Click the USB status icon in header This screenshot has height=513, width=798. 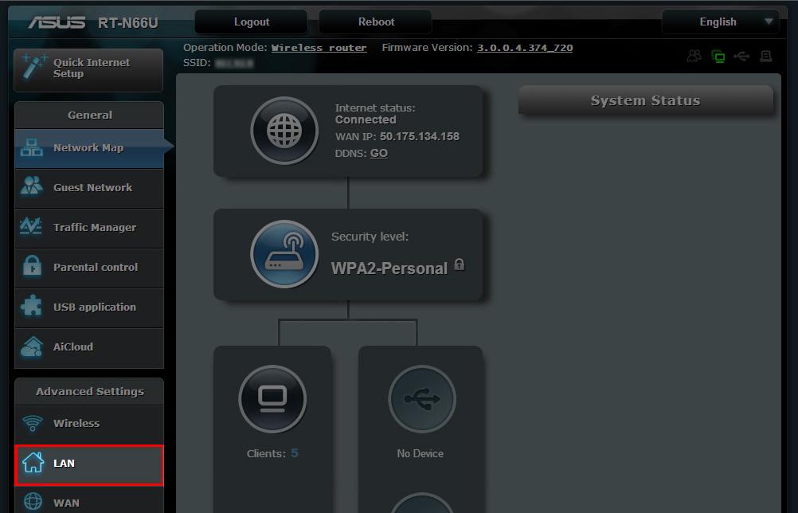click(741, 56)
